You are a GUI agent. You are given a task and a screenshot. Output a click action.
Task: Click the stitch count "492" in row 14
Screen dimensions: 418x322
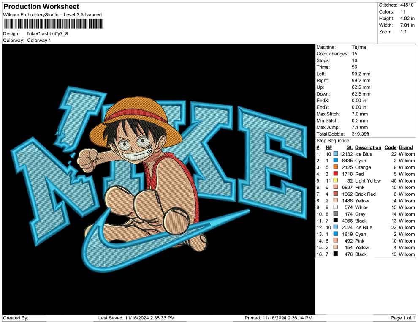(x=348, y=240)
